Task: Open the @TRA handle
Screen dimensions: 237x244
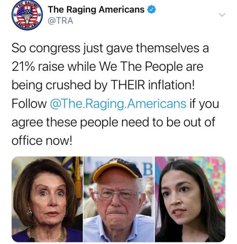Action: point(61,20)
